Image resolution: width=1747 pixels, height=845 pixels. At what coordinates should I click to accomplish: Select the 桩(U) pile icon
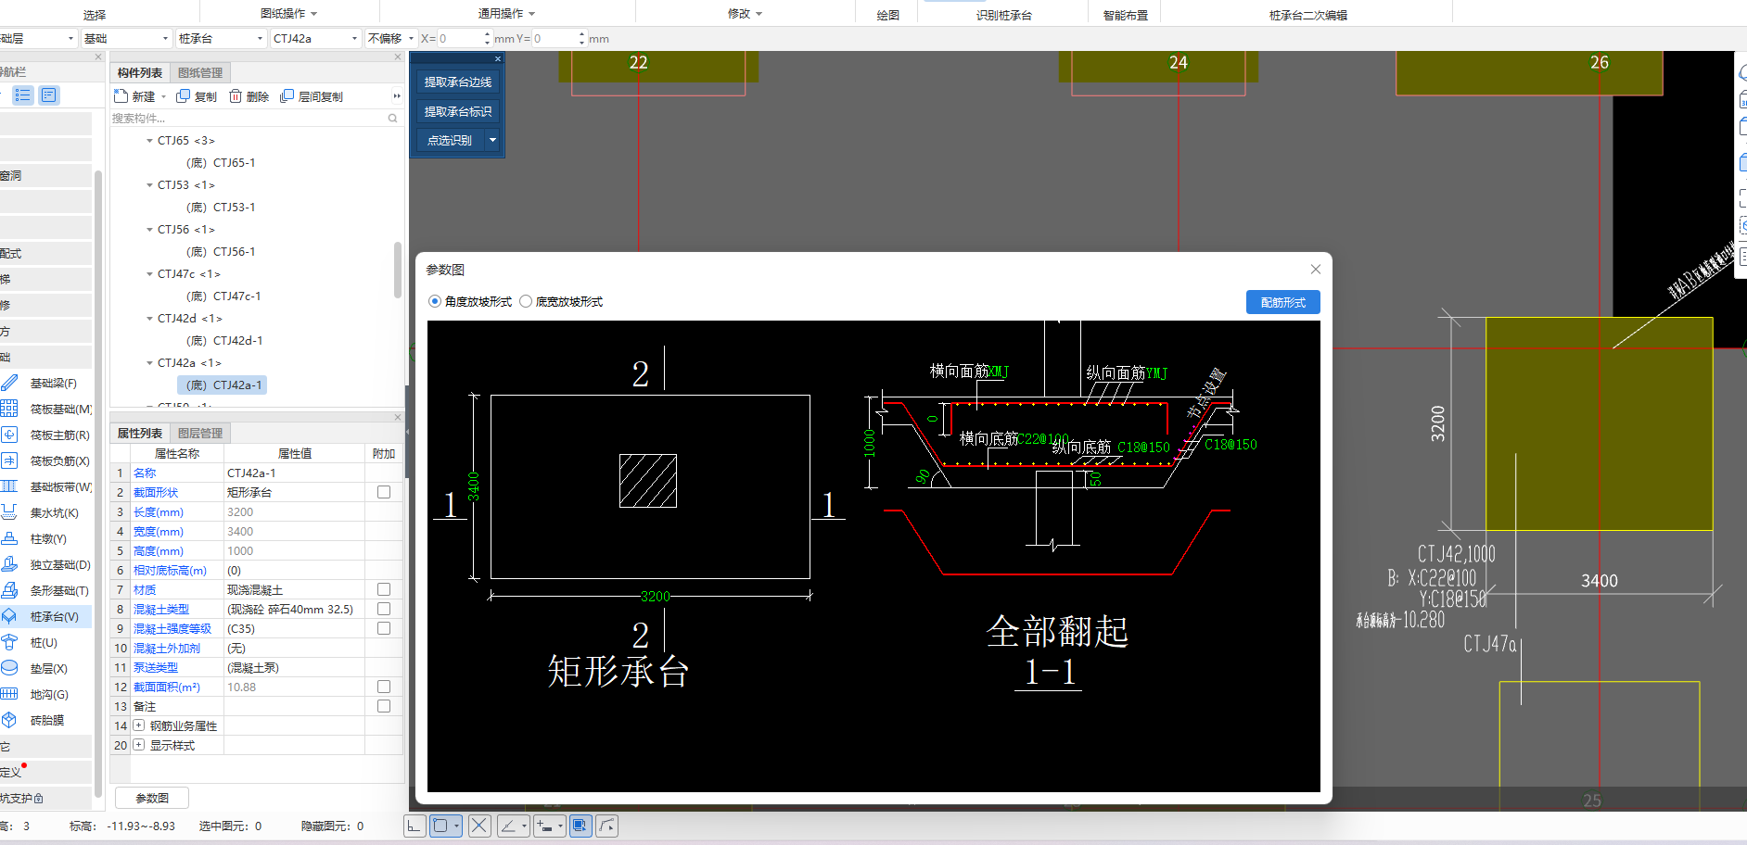9,642
